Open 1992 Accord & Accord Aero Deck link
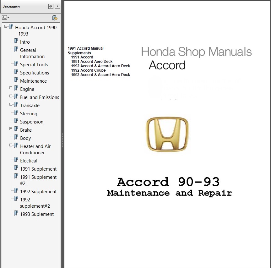The height and width of the screenshot is (268, 271). (100, 66)
